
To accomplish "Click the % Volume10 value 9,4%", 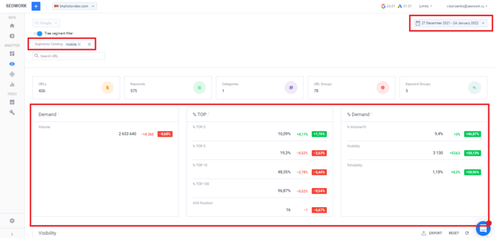I will click(439, 134).
